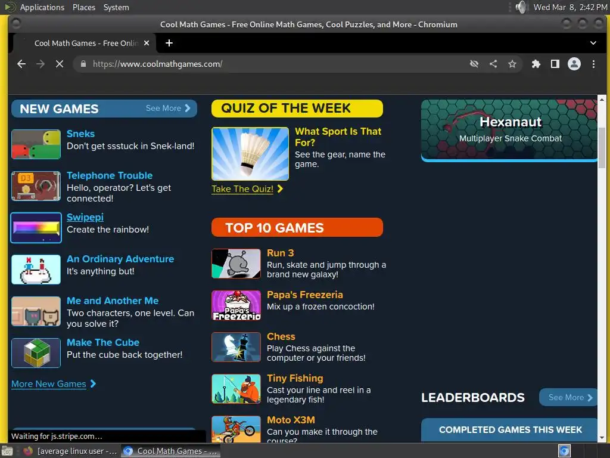Expand the tab search chevron

(593, 43)
